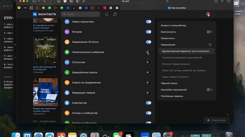The height and width of the screenshot is (137, 245).
Task: Open the yellow shield favorite in bookmarks bar
Action: [x=19, y=8]
